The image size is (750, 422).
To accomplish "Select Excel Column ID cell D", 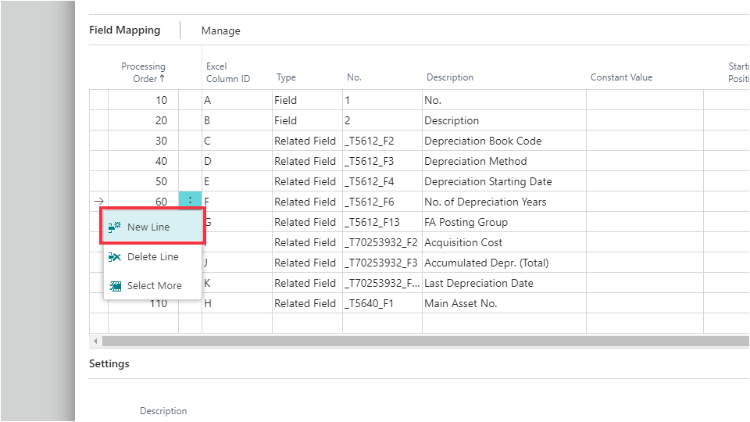I will [x=237, y=161].
